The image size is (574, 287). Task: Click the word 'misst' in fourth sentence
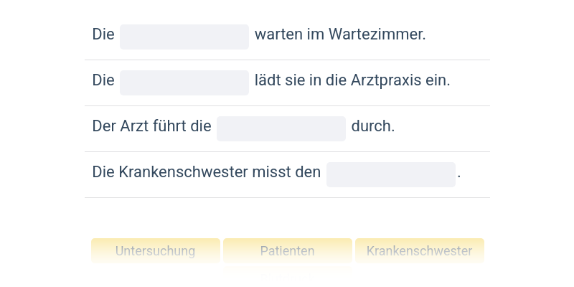coord(269,172)
